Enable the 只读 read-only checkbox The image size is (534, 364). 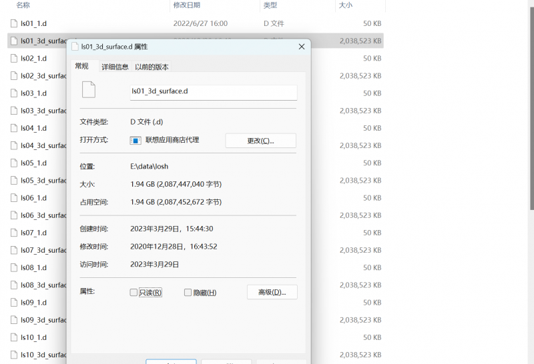(133, 293)
